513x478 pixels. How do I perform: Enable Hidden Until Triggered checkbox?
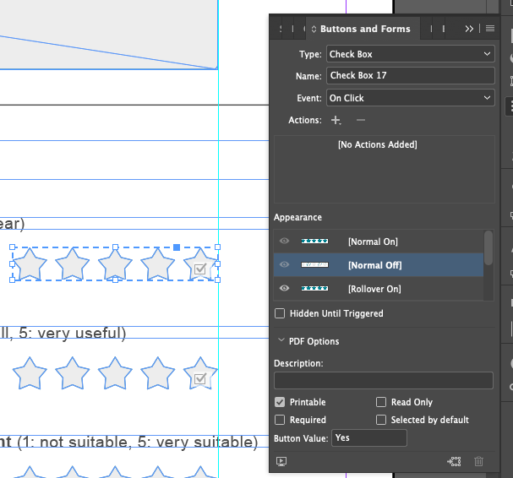(280, 314)
